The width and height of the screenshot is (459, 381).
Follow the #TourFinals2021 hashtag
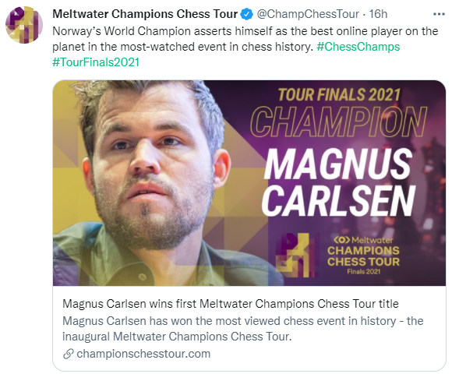(x=96, y=62)
